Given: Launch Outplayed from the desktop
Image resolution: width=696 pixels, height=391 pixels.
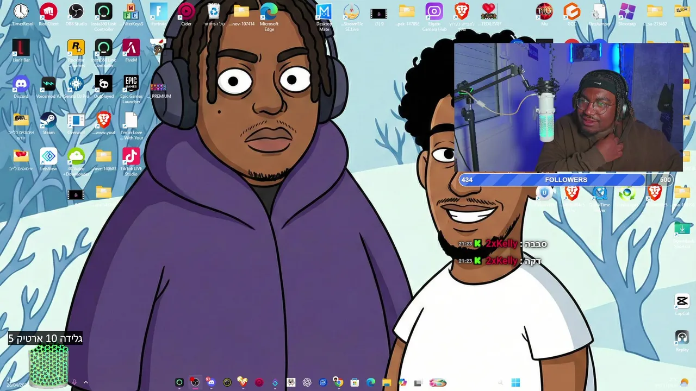Looking at the screenshot, I should pyautogui.click(x=103, y=87).
